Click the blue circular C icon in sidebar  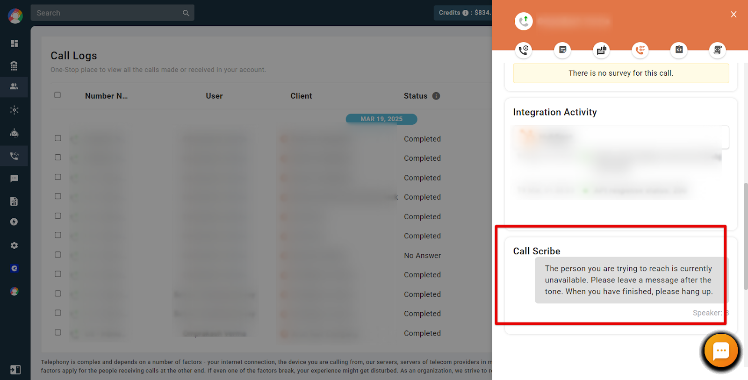[x=14, y=268]
